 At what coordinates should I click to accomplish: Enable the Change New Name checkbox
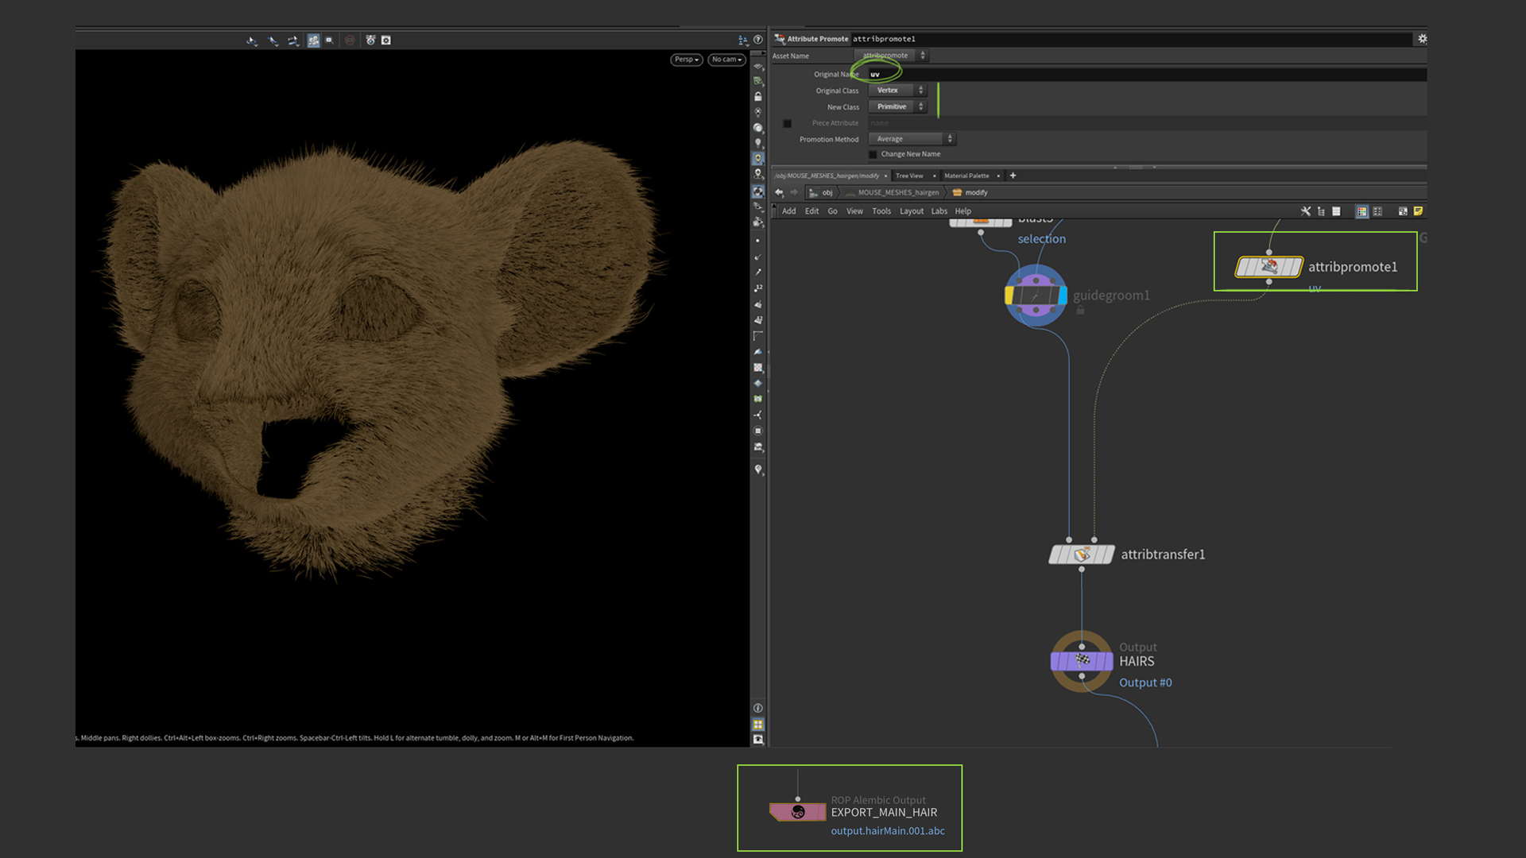(873, 154)
